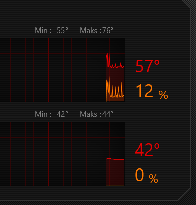196x205 pixels.
Task: Select the Maks 44° label
Action: click(96, 114)
